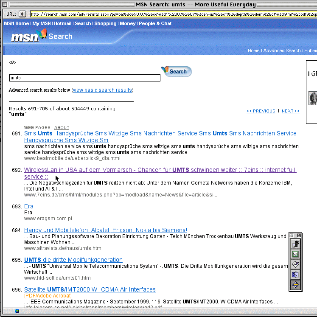Click the bottom diamond icon in floating palette
The height and width of the screenshot is (317, 317).
295,285
